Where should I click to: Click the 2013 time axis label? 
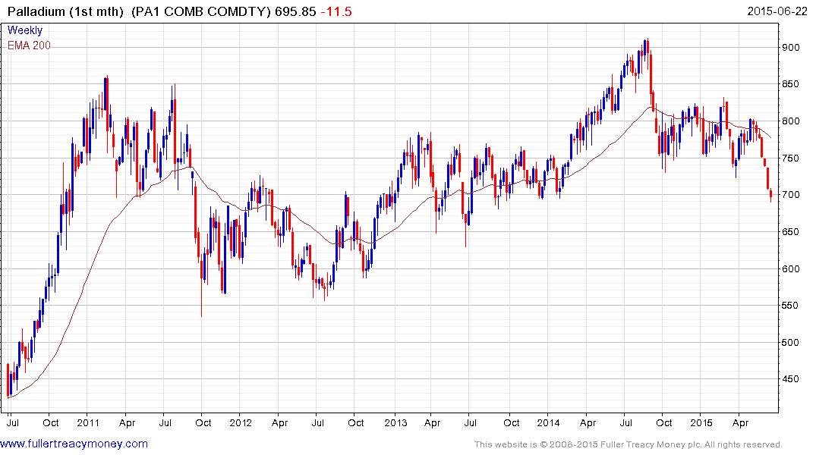395,422
